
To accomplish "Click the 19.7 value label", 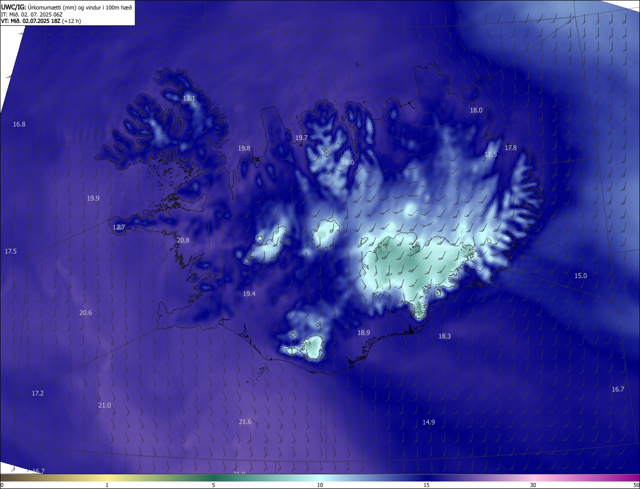I will (301, 137).
